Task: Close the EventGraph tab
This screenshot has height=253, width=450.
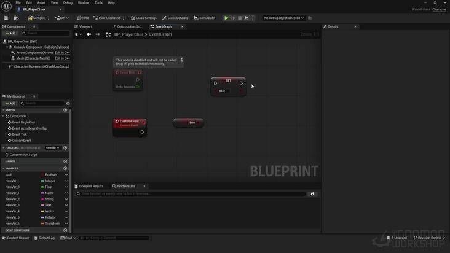Action: [182, 26]
